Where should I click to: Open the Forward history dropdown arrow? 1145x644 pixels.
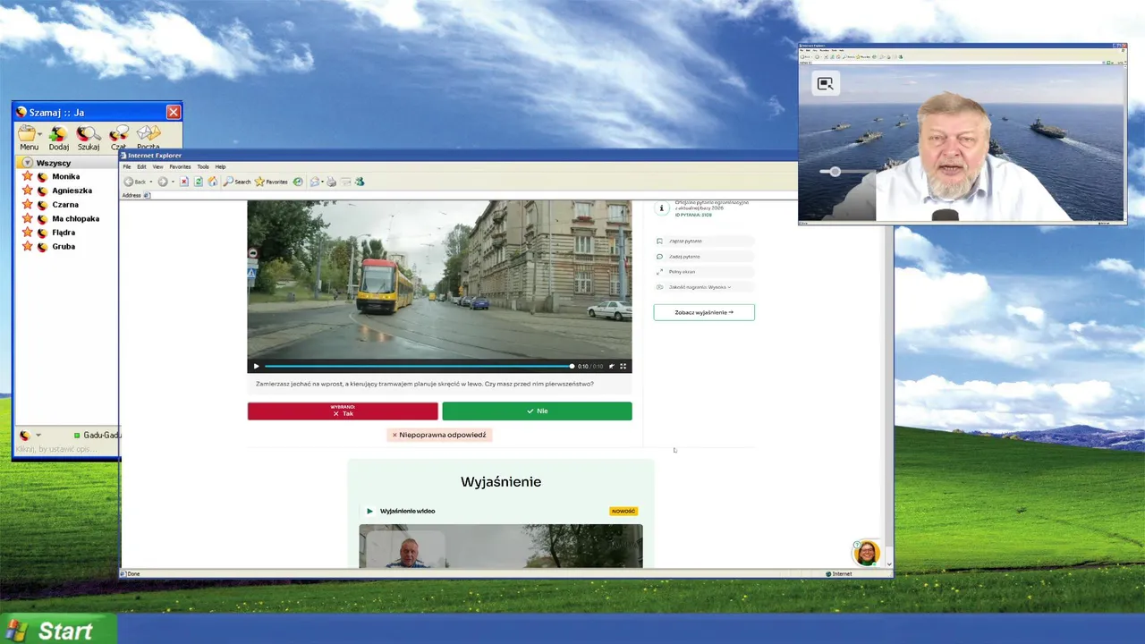[x=173, y=182]
